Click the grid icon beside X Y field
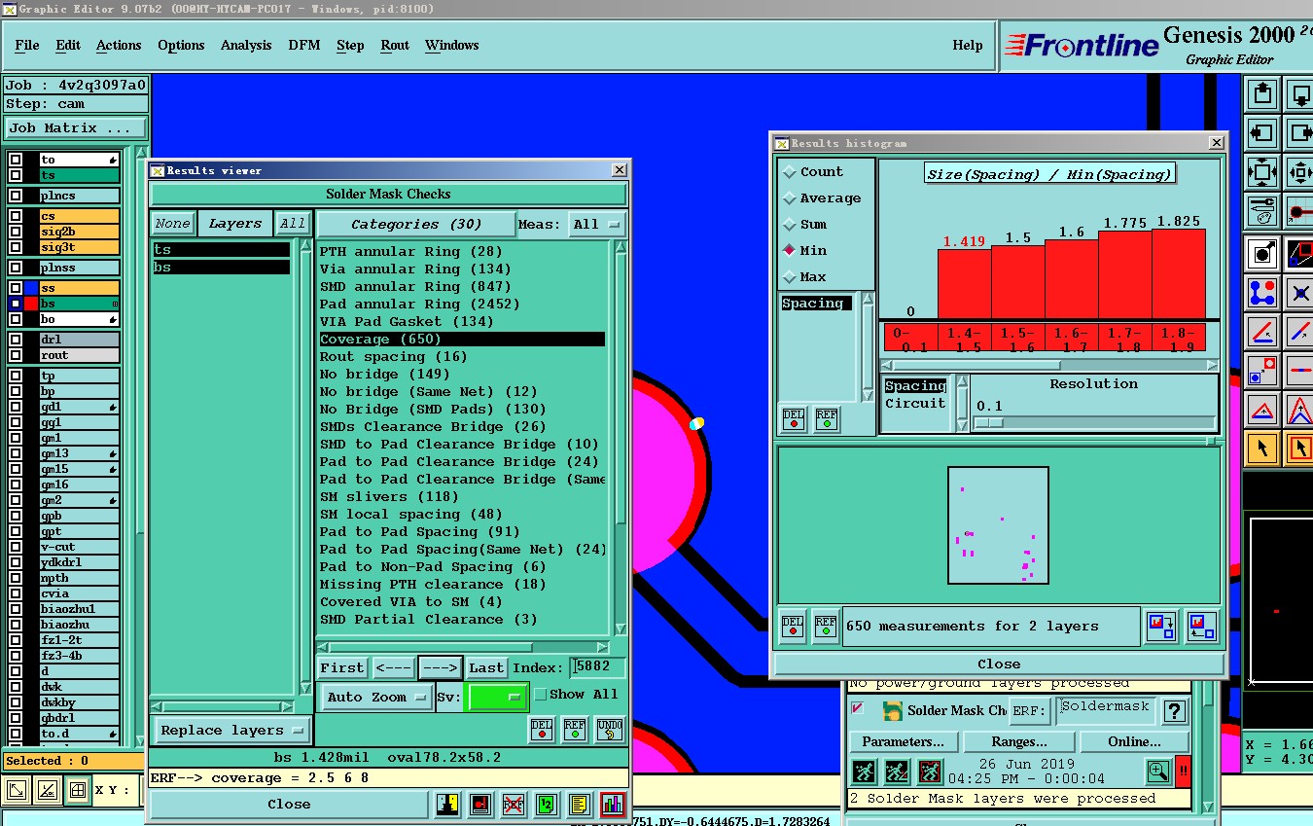The height and width of the screenshot is (826, 1313). [x=78, y=790]
